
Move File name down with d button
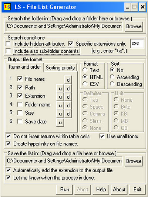click(68, 80)
